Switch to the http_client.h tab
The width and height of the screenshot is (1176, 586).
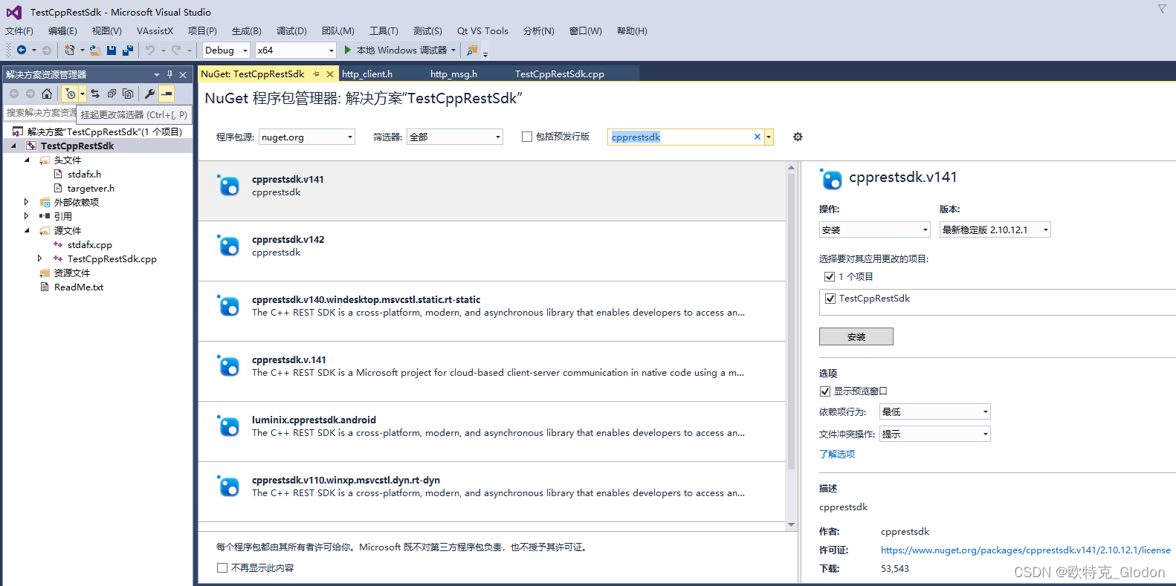(367, 74)
